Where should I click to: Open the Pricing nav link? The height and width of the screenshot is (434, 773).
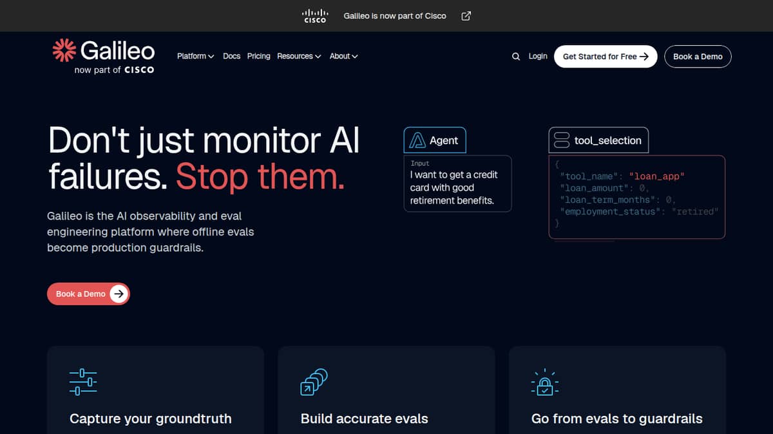point(258,57)
